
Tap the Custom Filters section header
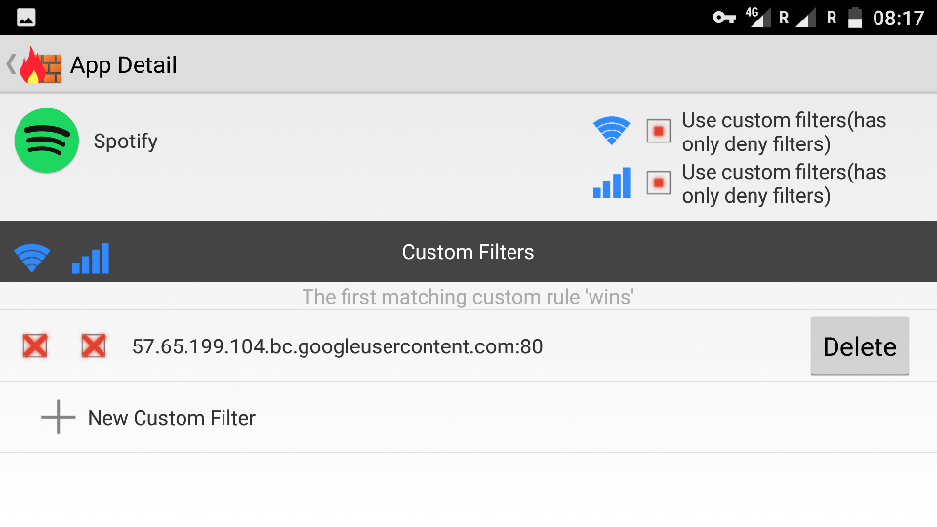pyautogui.click(x=468, y=252)
